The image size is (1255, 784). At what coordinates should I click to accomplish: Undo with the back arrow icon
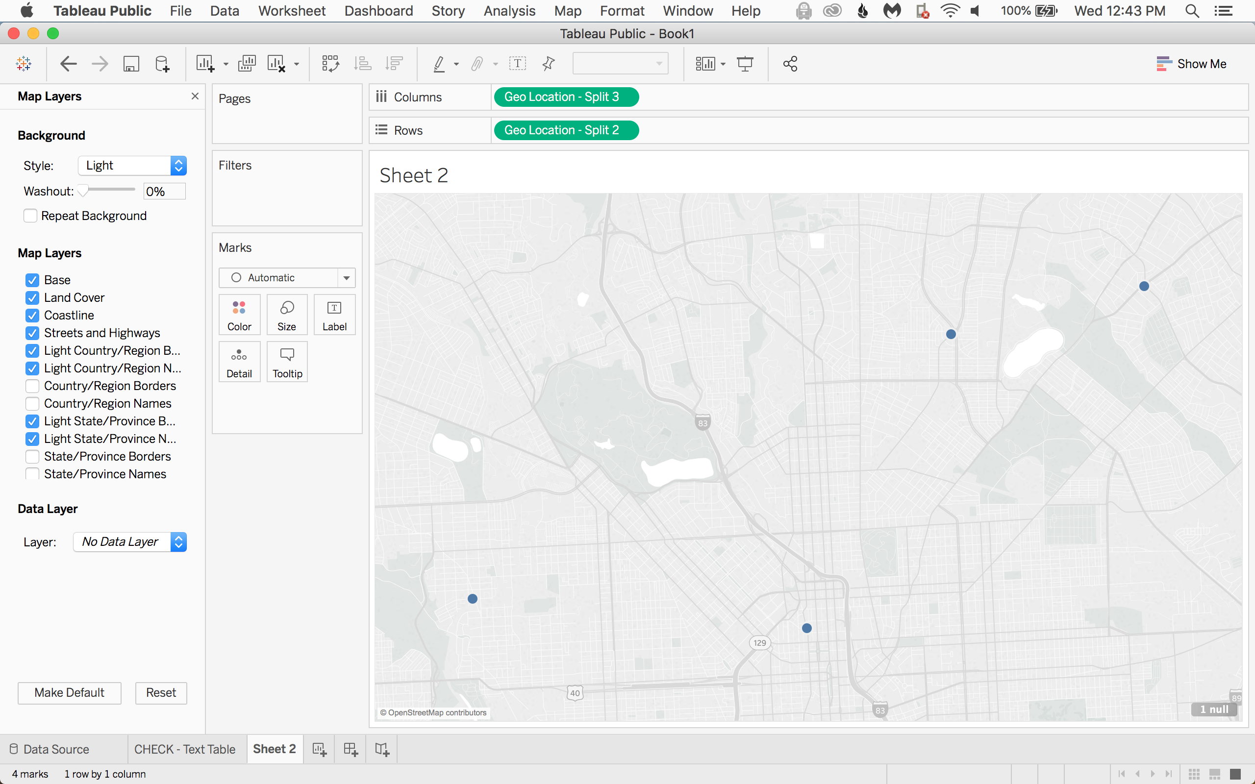69,64
